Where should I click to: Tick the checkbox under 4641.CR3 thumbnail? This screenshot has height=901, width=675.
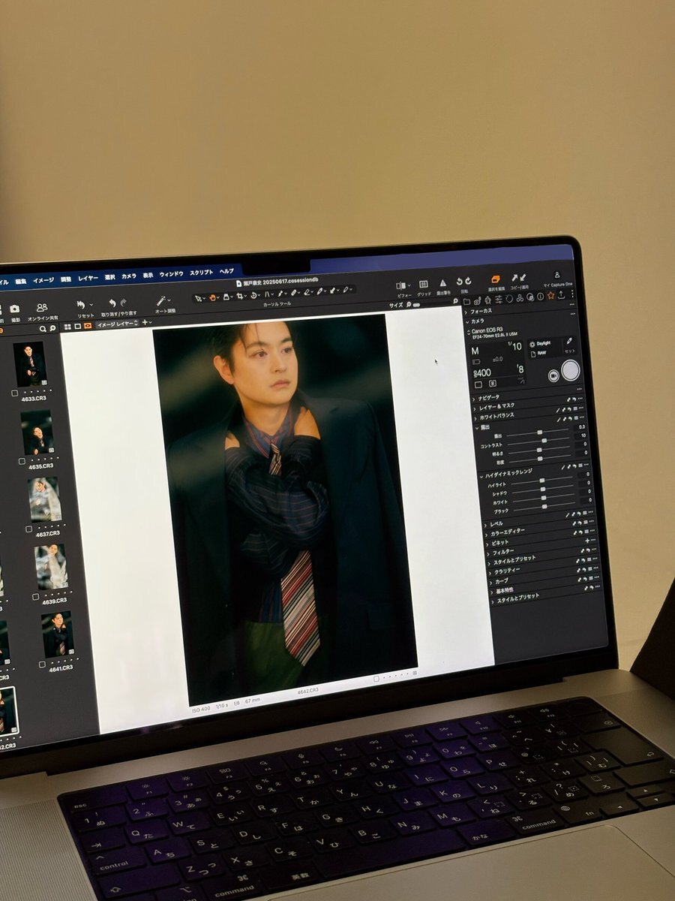coord(43,664)
